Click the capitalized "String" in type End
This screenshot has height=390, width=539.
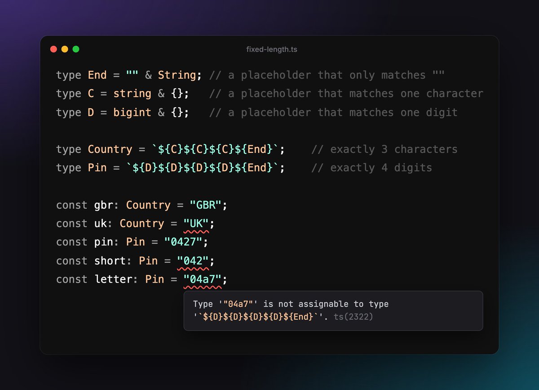coord(177,75)
